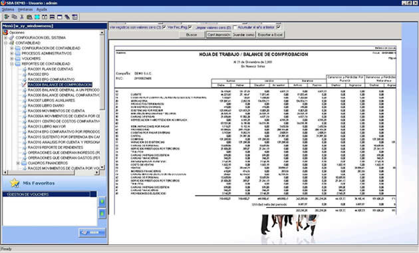The height and width of the screenshot is (253, 419).
Task: Click the cascade windows toolbar icon
Action: pyautogui.click(x=67, y=17)
